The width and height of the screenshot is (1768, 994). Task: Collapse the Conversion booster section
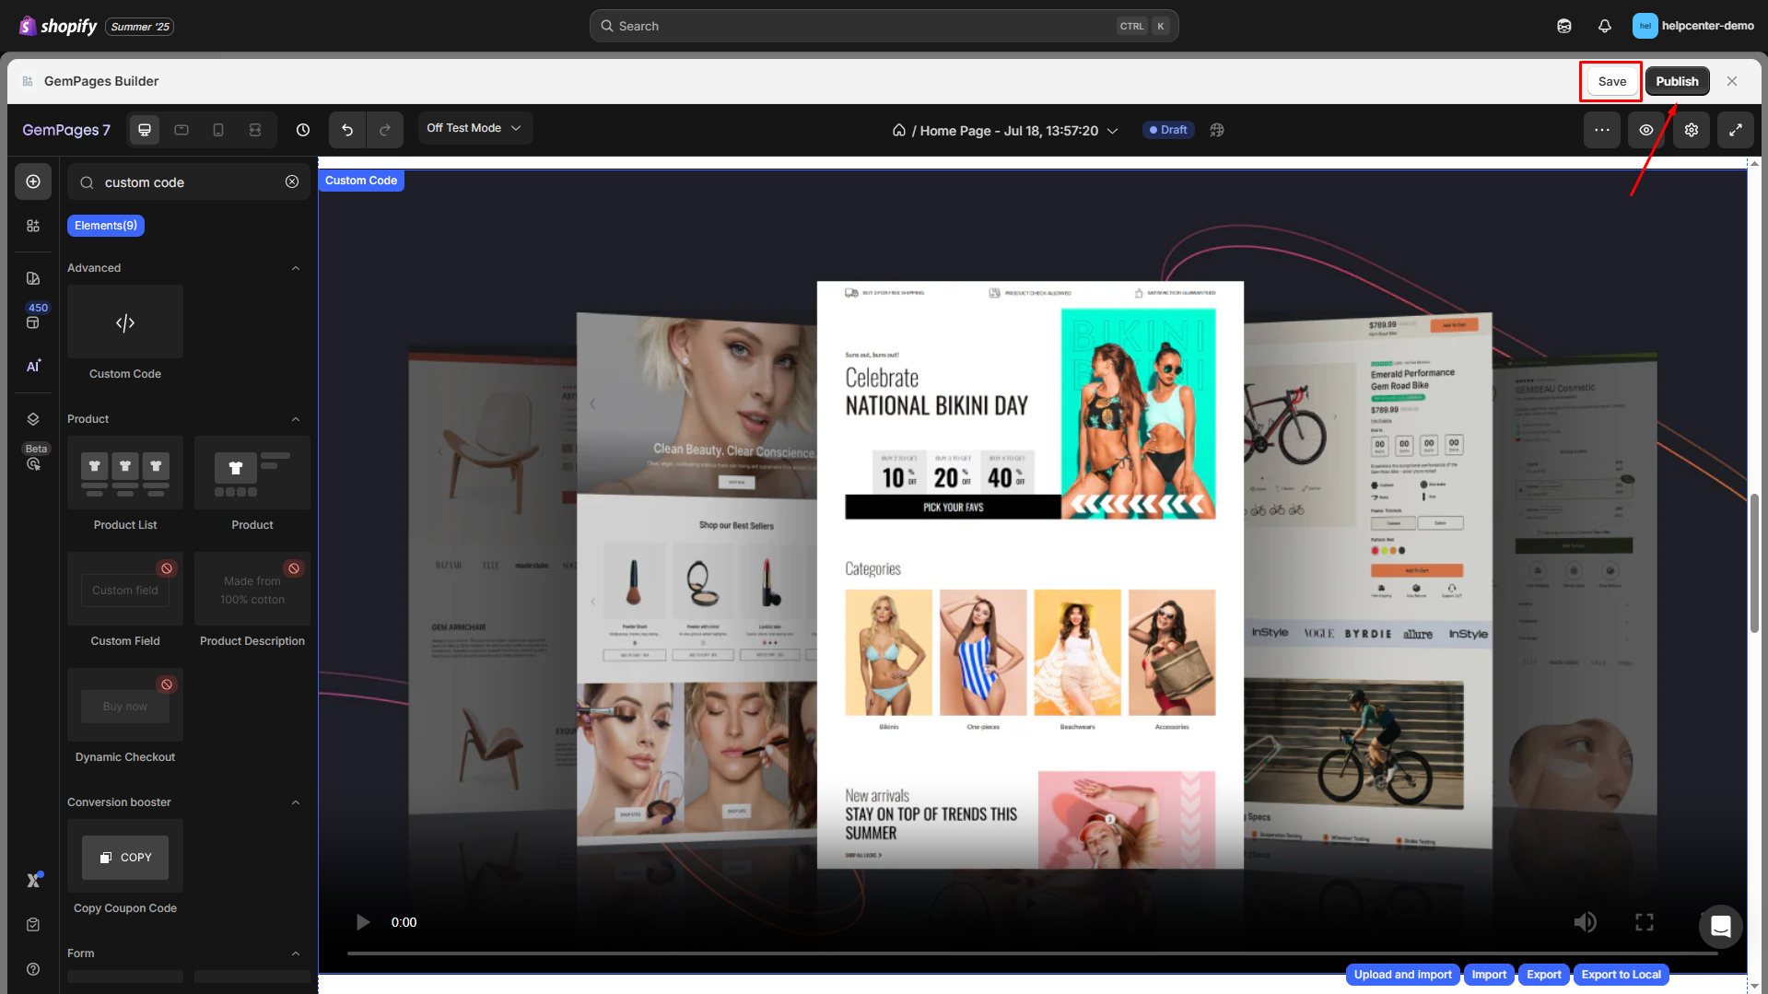click(x=296, y=802)
